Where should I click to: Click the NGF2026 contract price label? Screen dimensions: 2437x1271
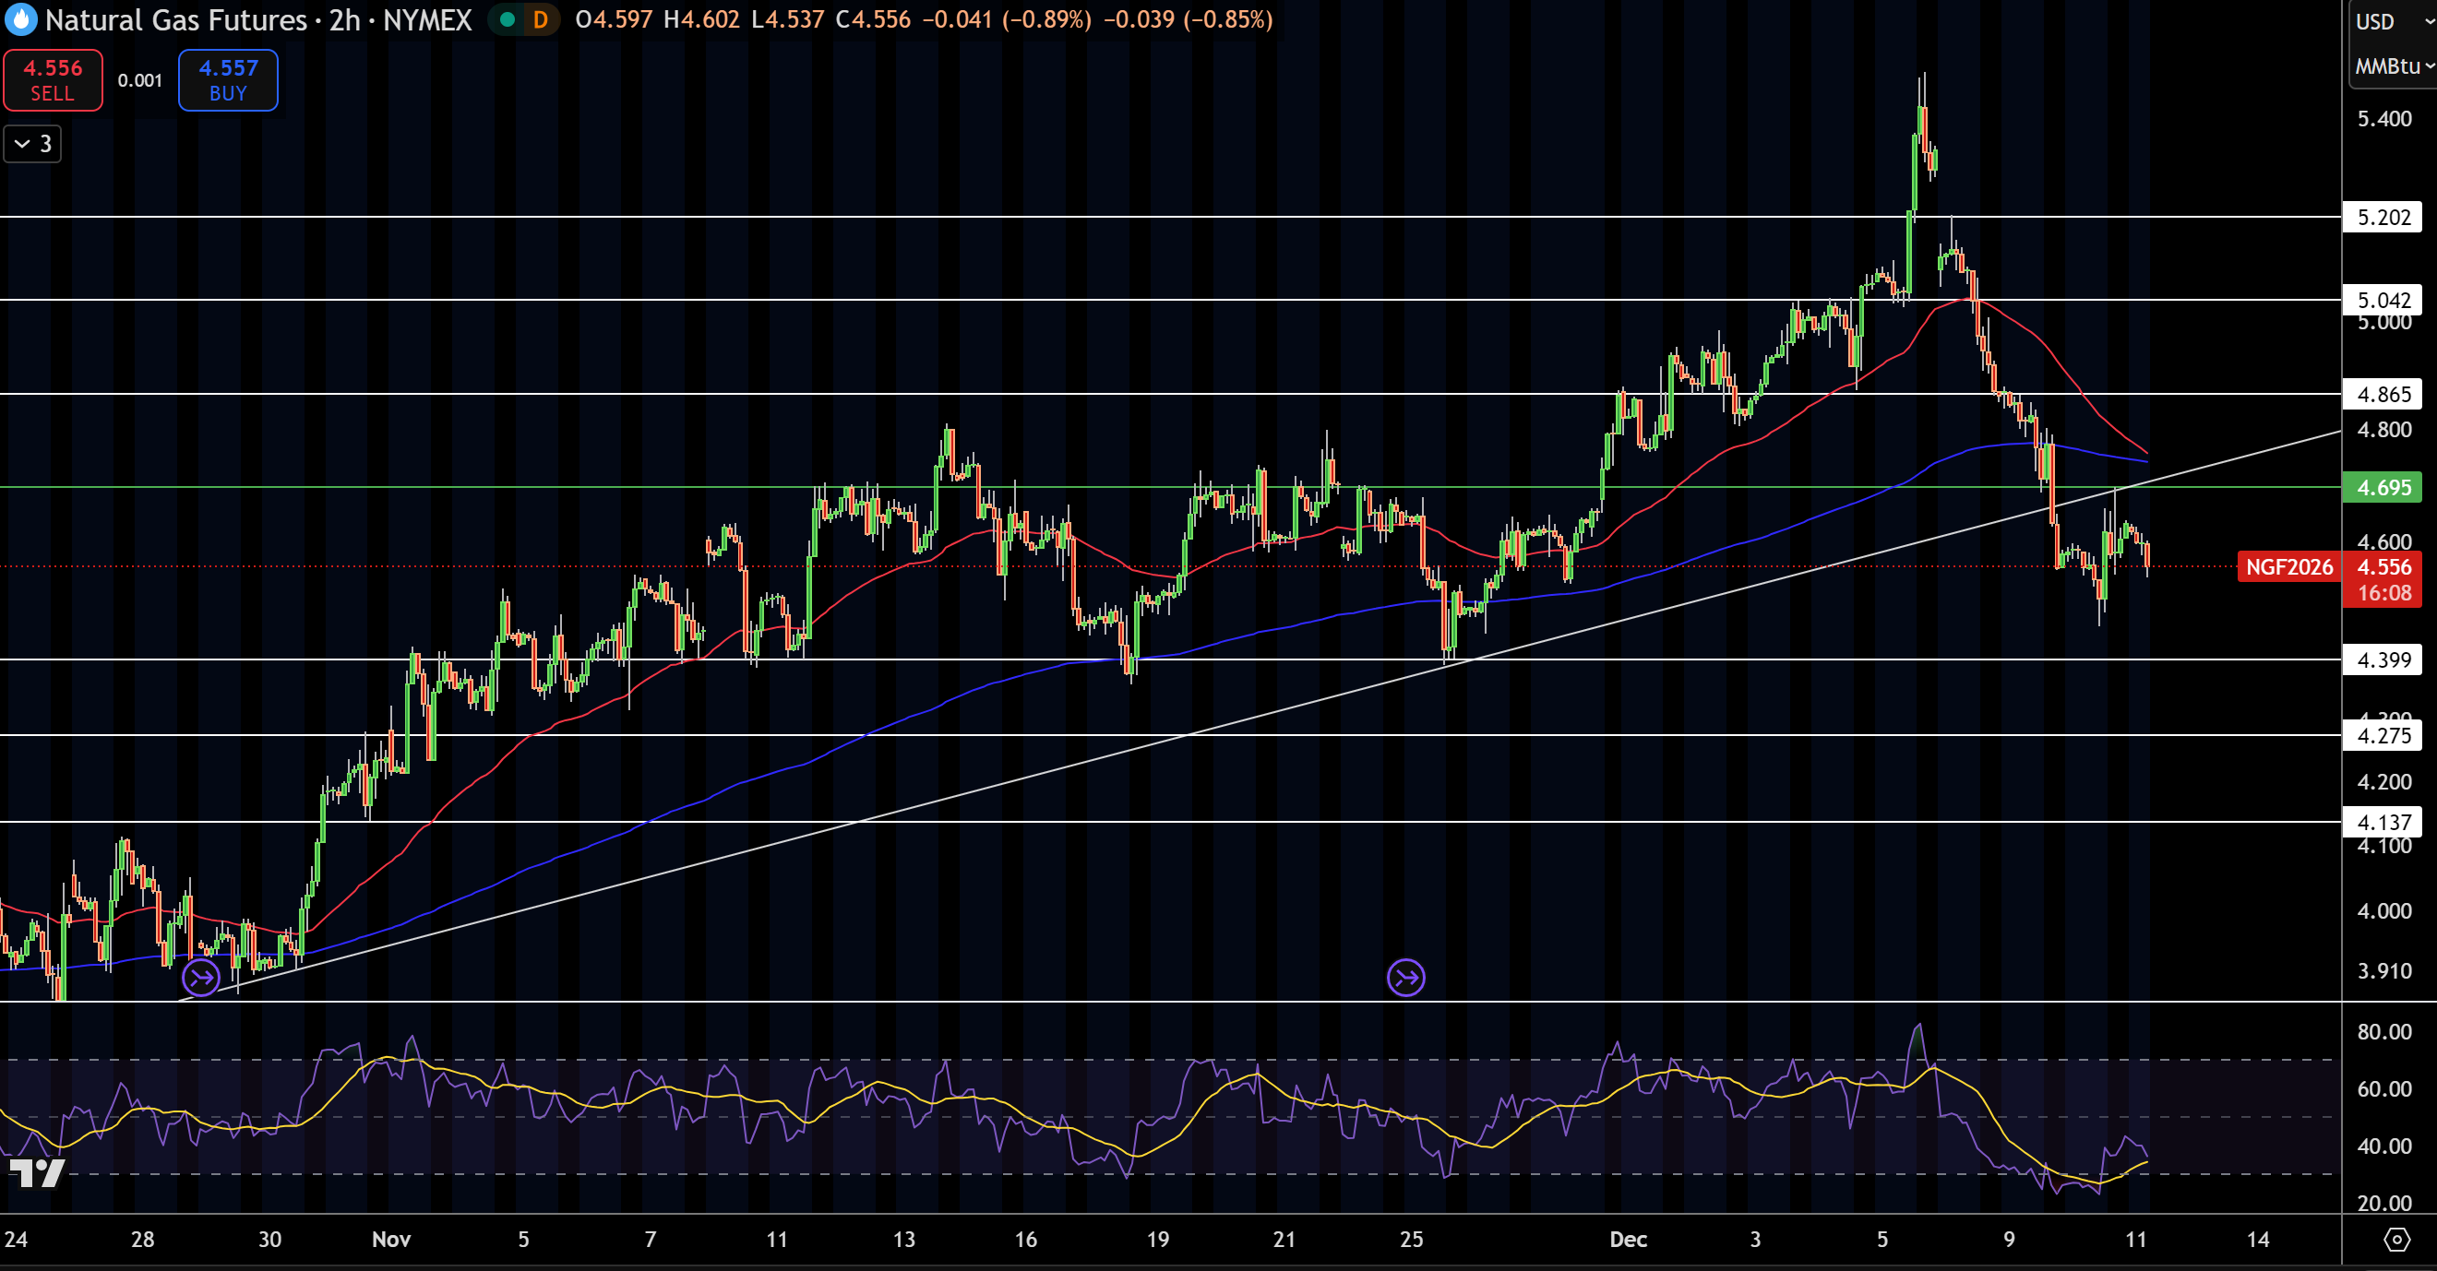pyautogui.click(x=2289, y=567)
